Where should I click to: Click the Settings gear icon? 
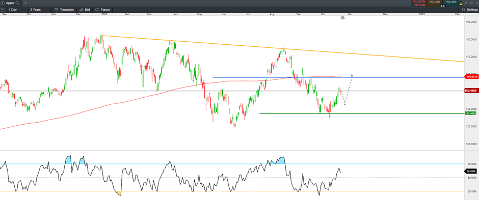pos(464,10)
